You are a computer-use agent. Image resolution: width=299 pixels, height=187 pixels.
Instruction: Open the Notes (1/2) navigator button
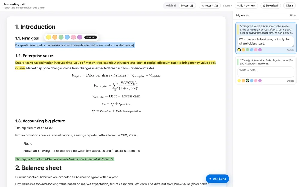tap(210, 5)
